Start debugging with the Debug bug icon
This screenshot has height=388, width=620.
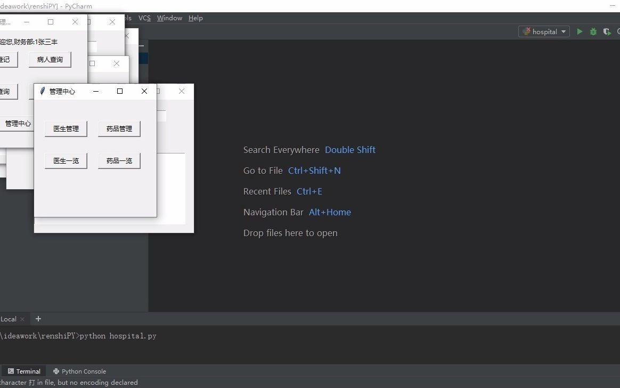point(593,31)
